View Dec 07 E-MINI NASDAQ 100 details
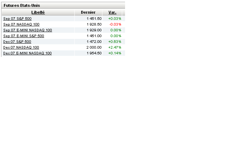The image size is (230, 144). coord(27,53)
